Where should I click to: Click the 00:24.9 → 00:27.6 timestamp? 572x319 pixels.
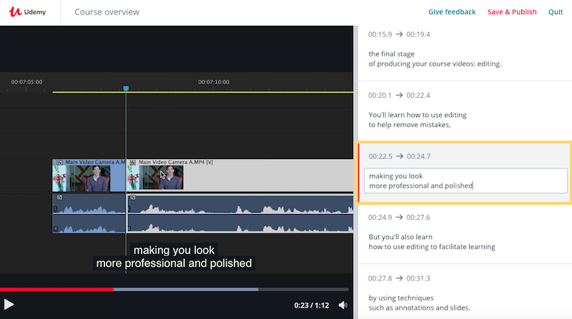click(399, 217)
